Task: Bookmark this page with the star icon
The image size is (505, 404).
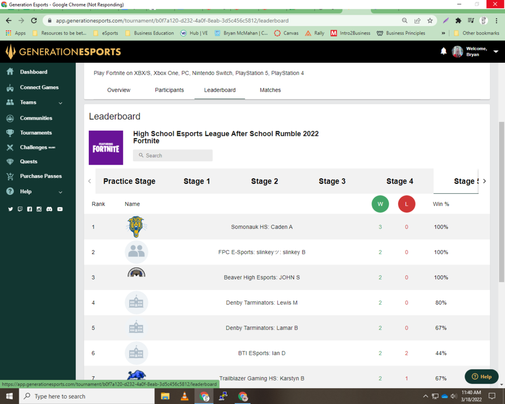Action: [430, 21]
